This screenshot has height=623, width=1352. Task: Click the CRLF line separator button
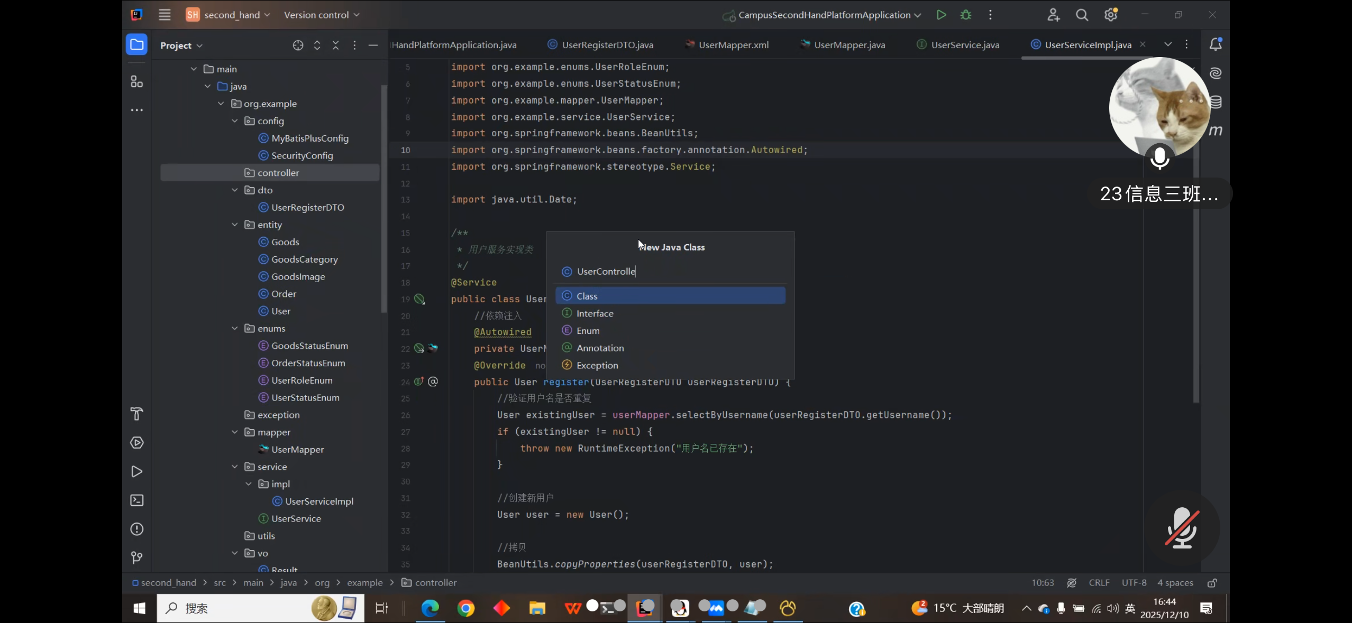1099,583
